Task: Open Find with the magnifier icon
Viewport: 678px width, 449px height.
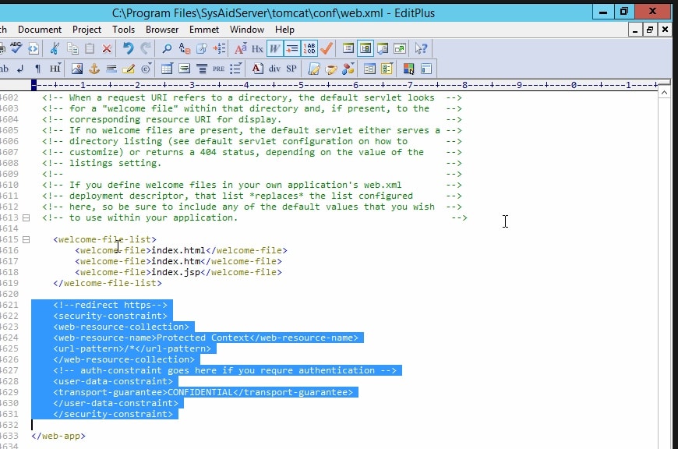Action: click(167, 48)
